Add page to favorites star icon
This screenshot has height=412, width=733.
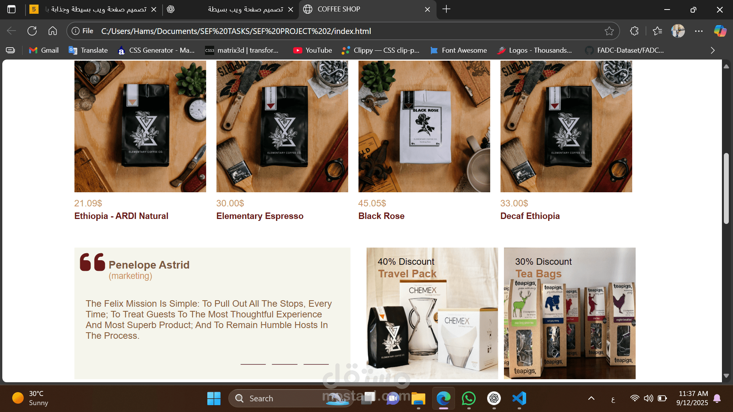[609, 31]
